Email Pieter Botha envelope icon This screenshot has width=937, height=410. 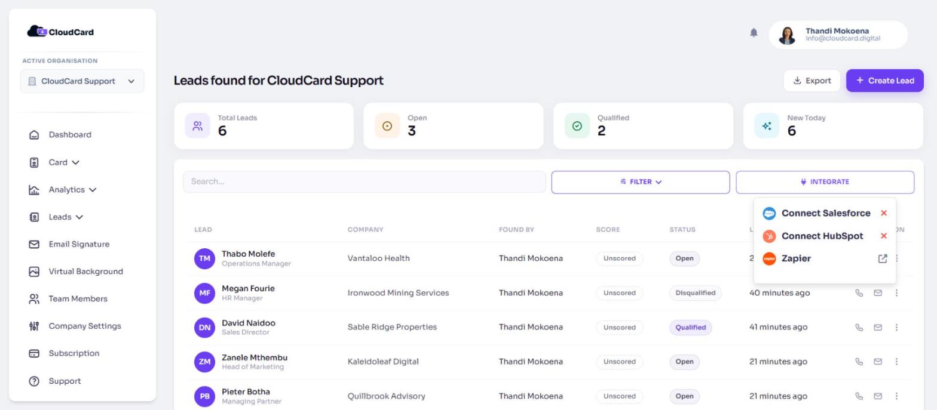pos(878,396)
